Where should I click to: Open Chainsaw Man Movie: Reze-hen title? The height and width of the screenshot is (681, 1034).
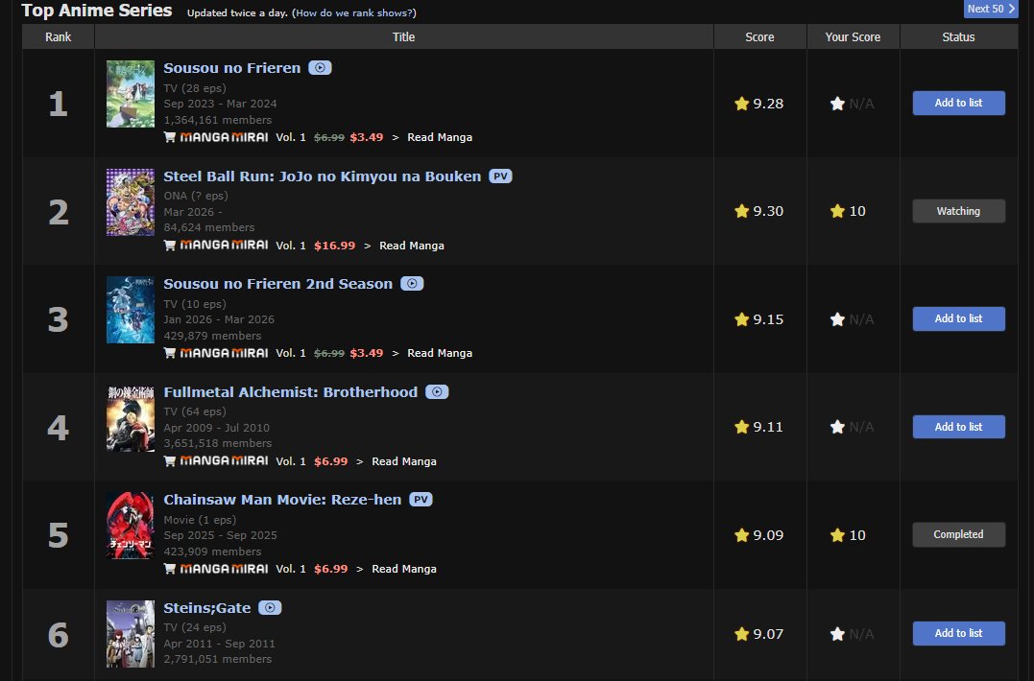pos(282,500)
